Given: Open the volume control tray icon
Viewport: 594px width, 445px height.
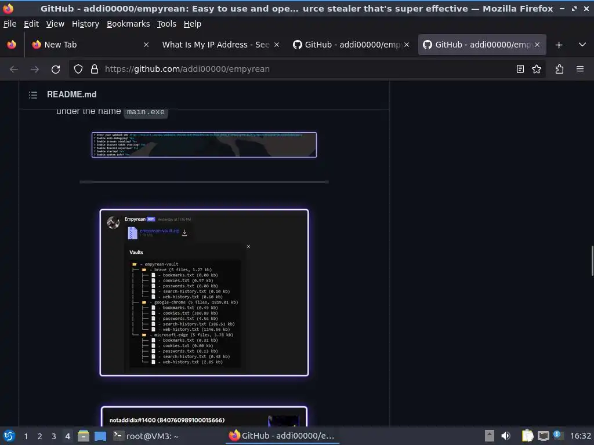Looking at the screenshot, I should click(x=505, y=436).
